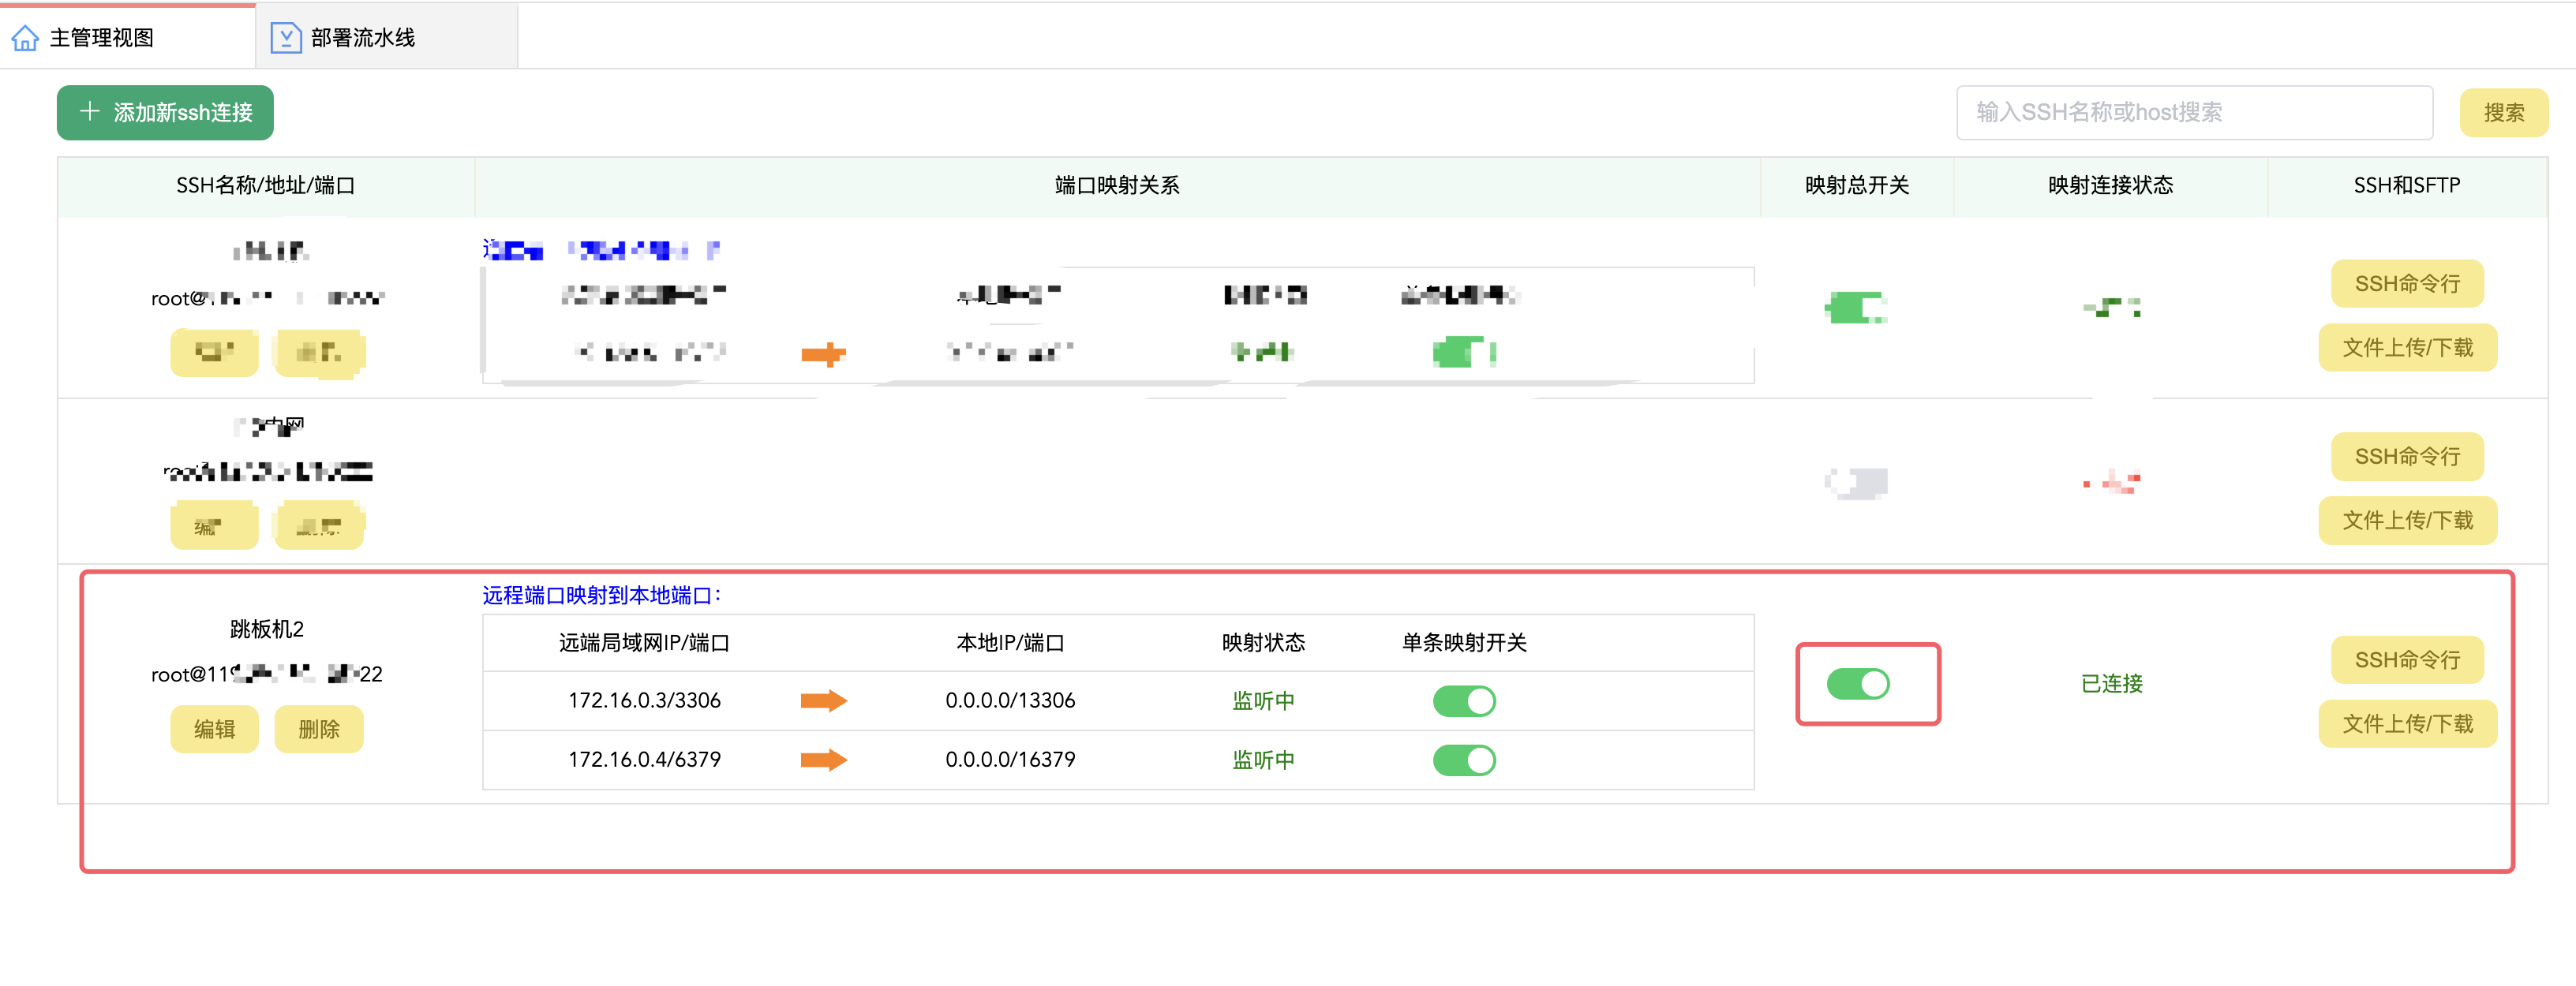Click 删除 for 跳板机2

click(x=319, y=728)
